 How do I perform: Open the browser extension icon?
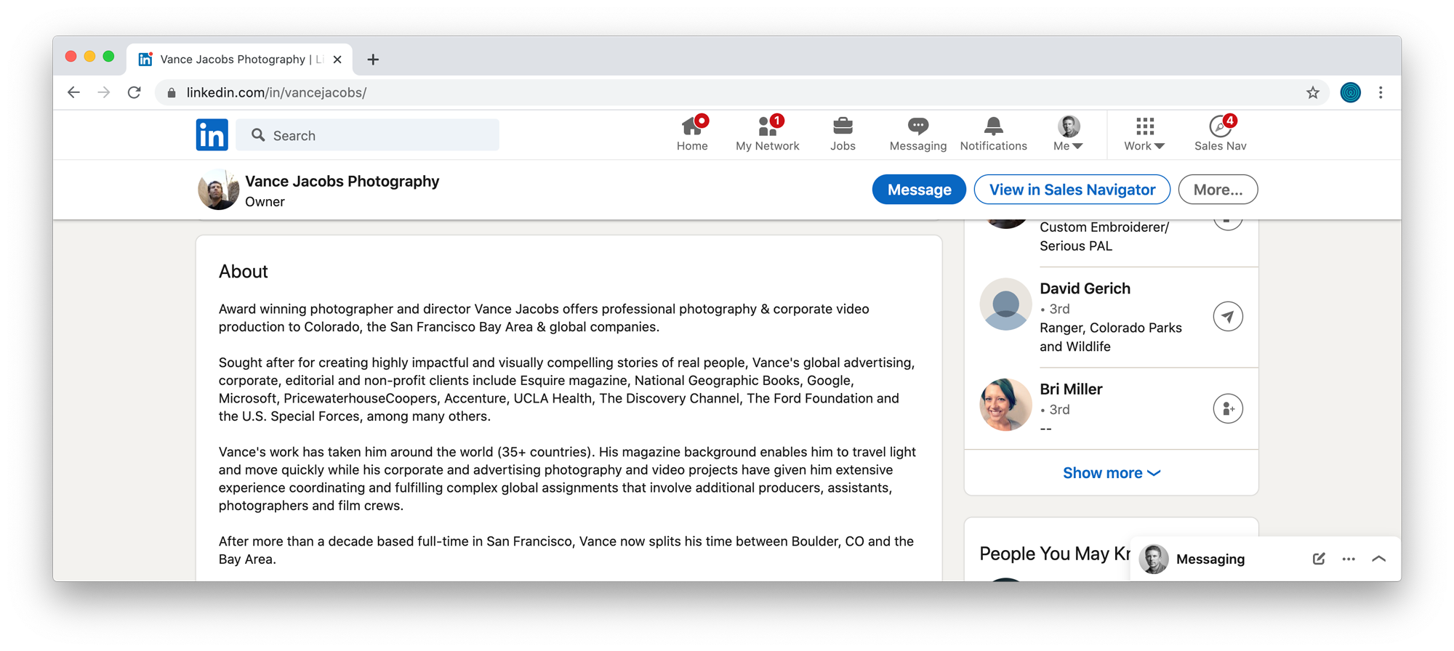pos(1350,92)
